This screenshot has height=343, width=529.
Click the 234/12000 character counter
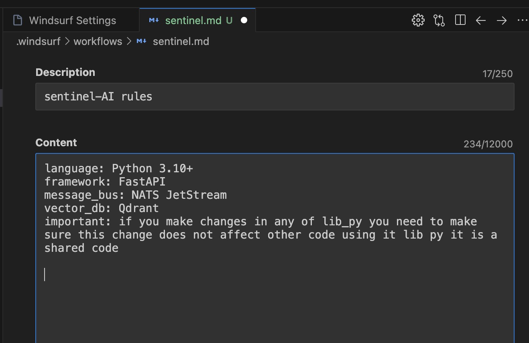click(488, 144)
